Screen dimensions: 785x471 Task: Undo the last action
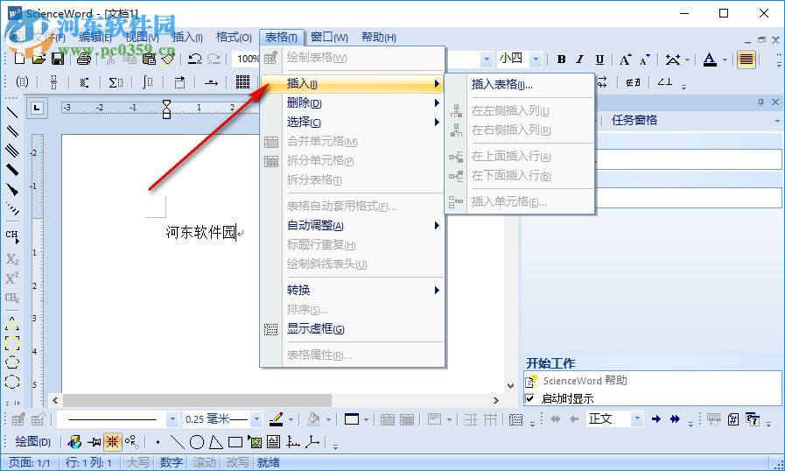point(194,59)
